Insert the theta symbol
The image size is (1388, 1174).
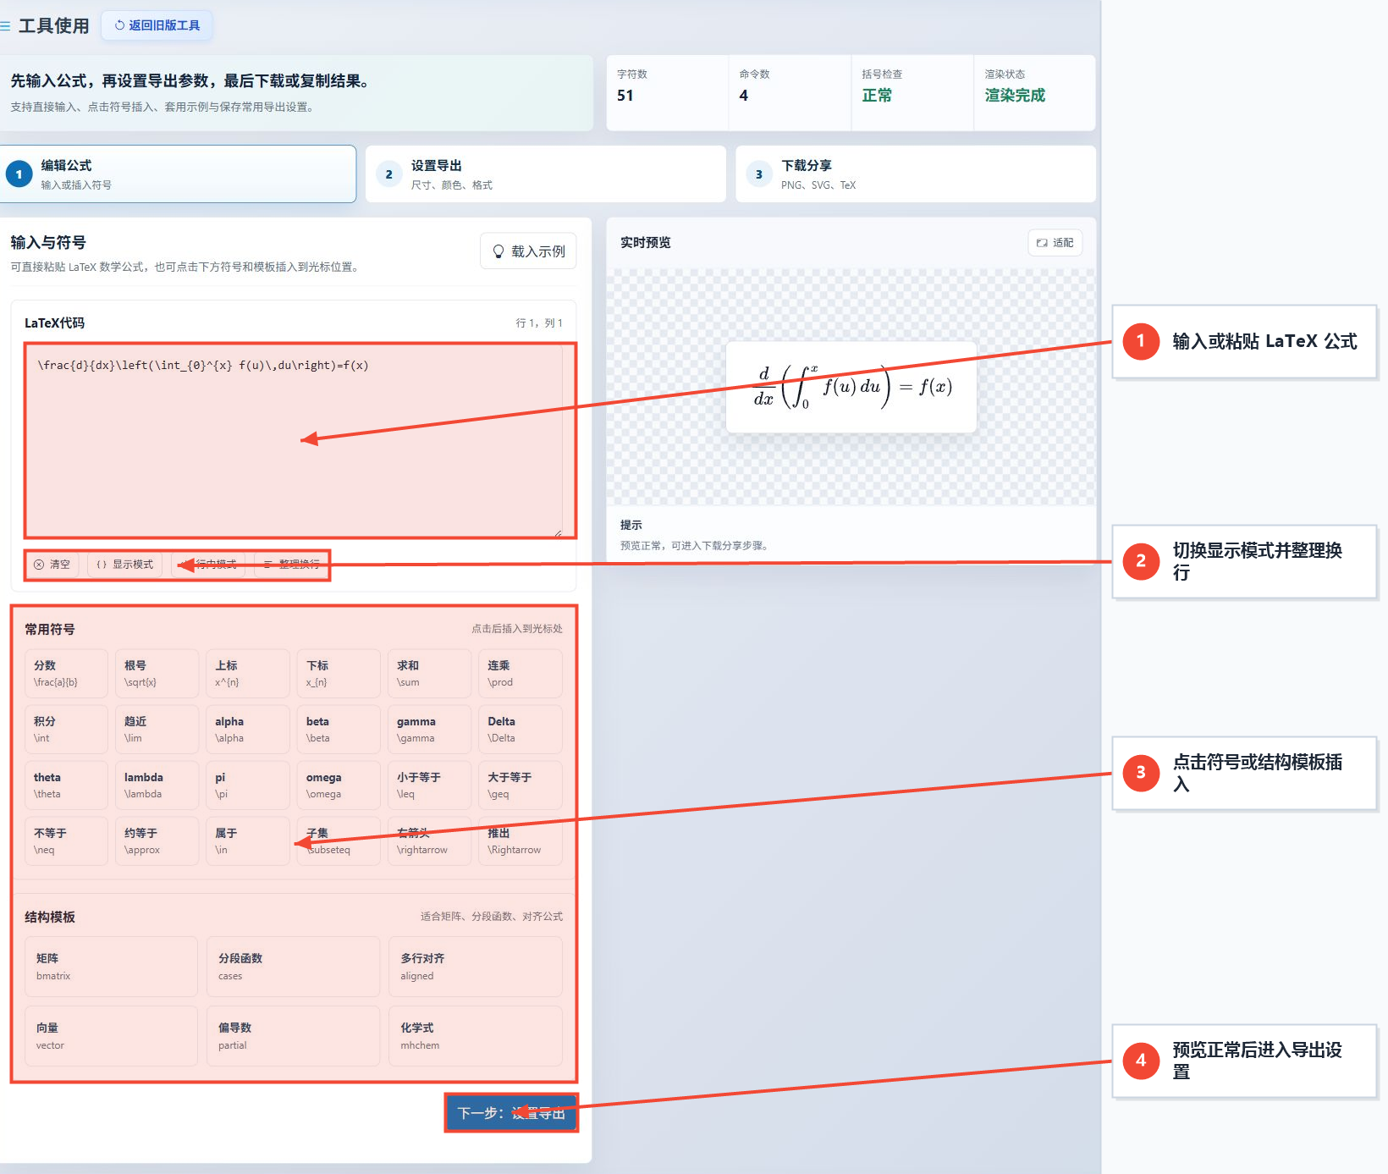pyautogui.click(x=66, y=785)
